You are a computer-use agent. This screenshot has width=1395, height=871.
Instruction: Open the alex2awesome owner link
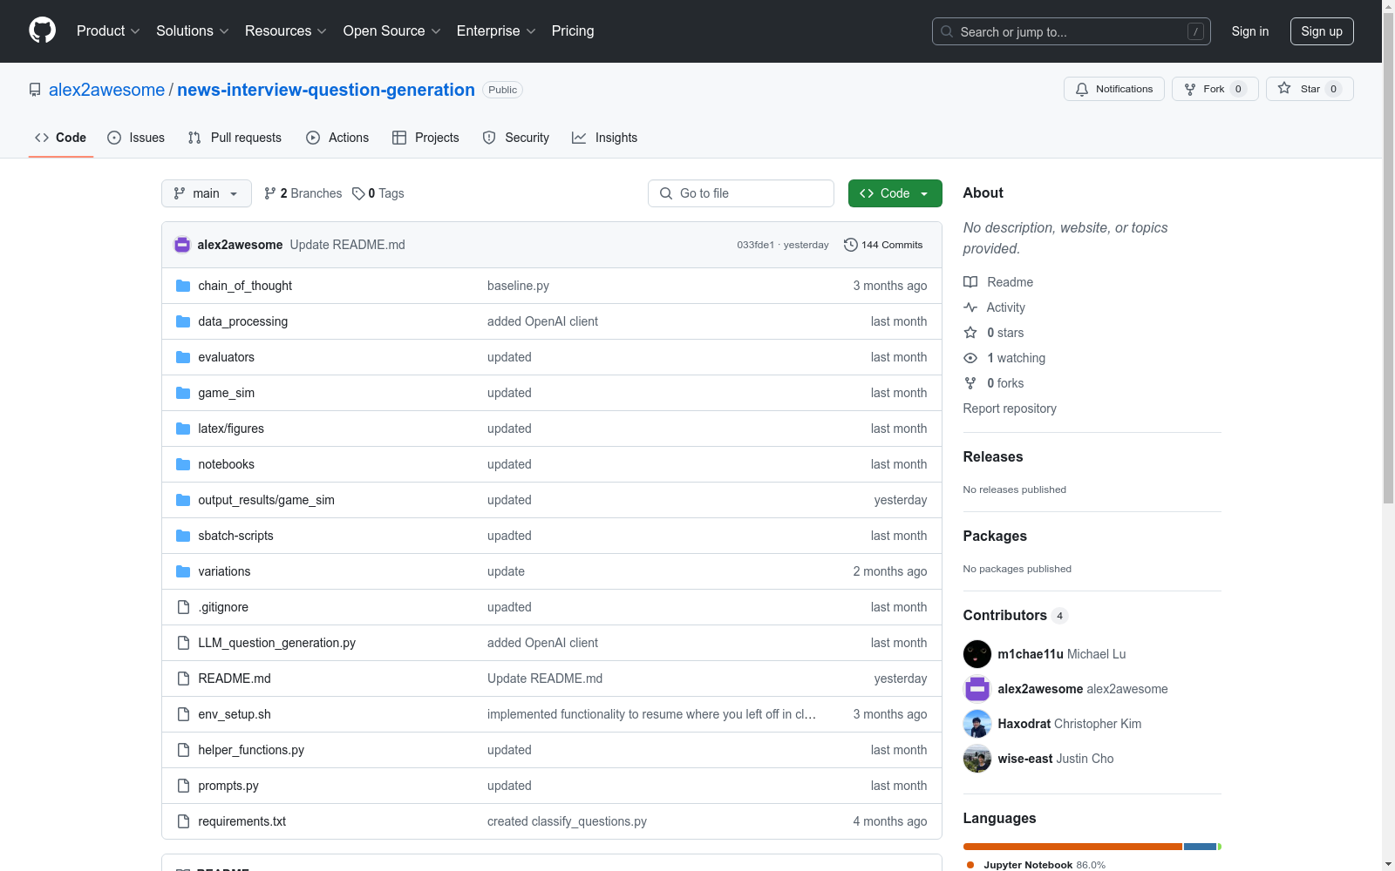point(106,90)
